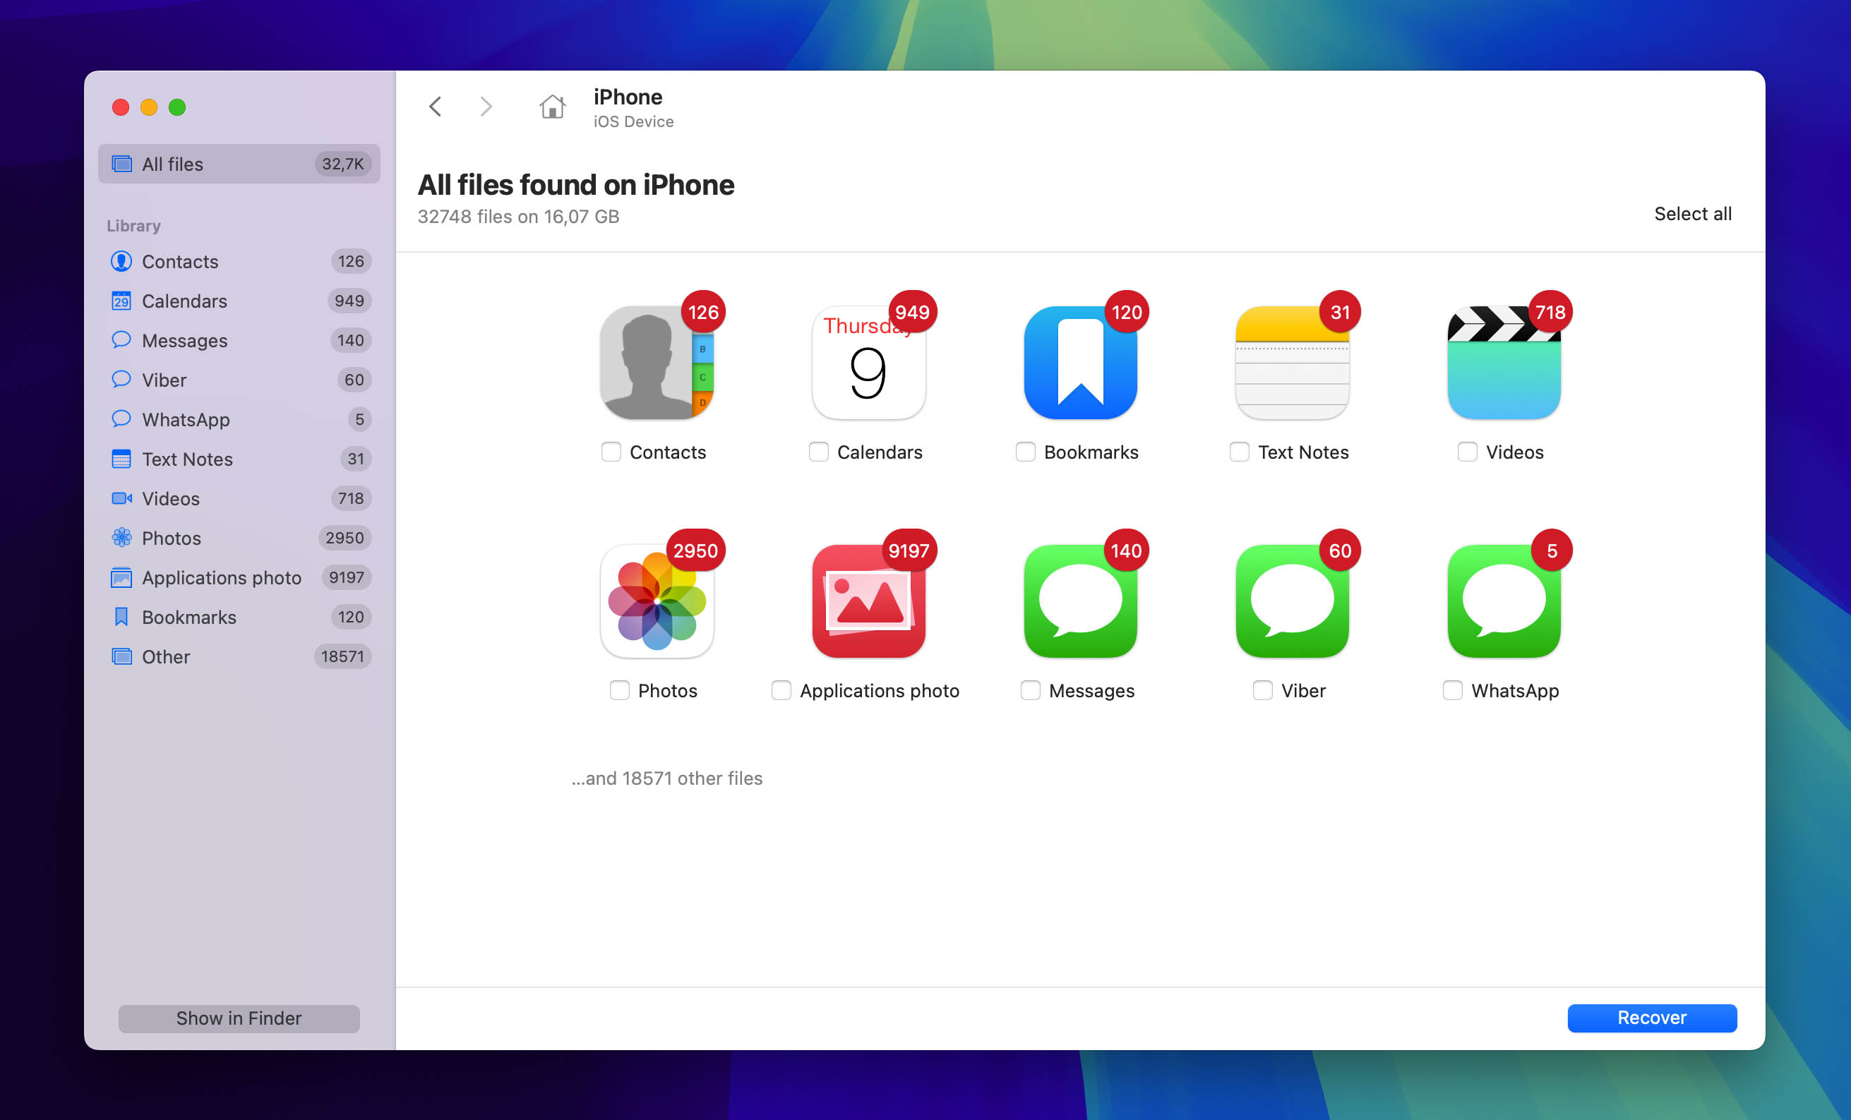1851x1120 pixels.
Task: Click the Bookmarks sidebar ribbon icon
Action: [x=121, y=617]
